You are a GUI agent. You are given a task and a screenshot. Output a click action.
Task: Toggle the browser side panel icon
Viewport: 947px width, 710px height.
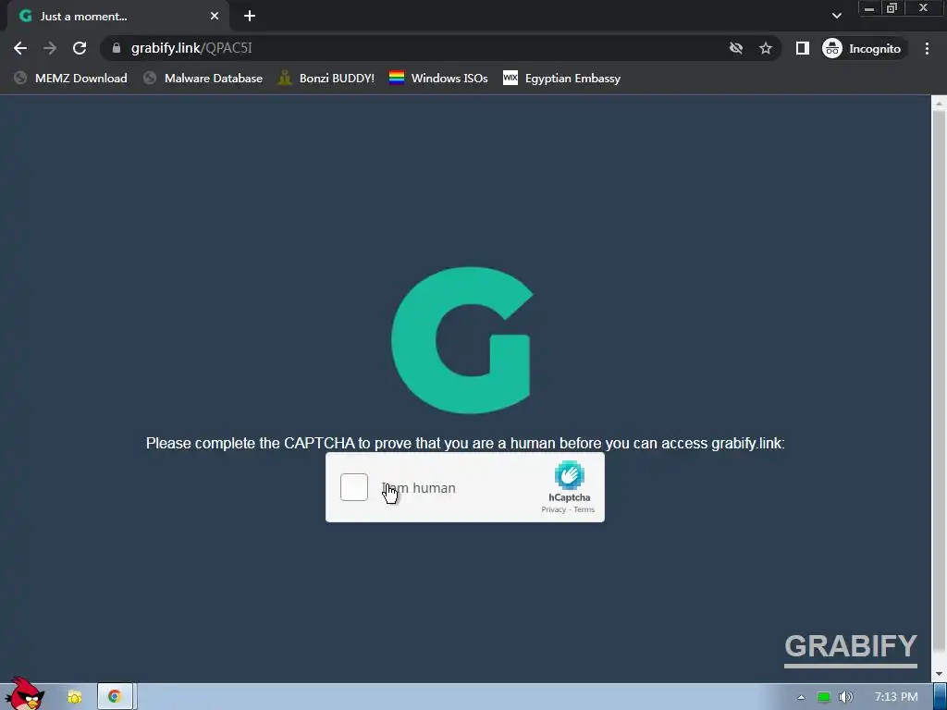802,48
